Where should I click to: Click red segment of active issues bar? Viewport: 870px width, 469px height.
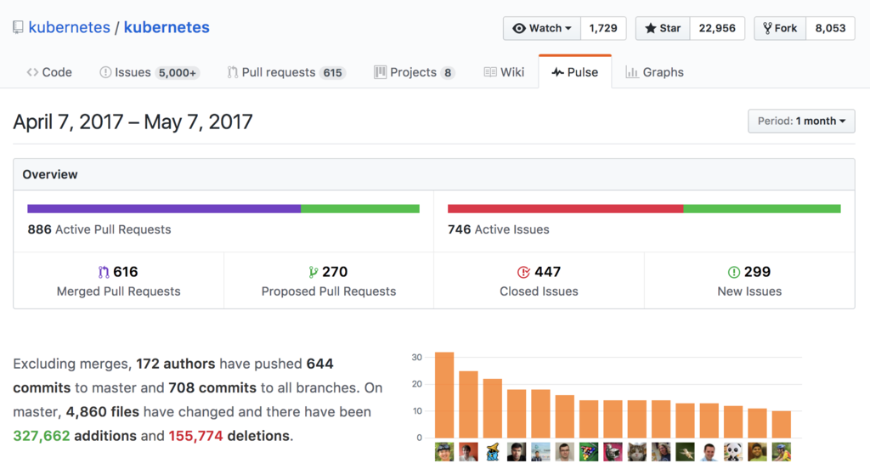(565, 209)
